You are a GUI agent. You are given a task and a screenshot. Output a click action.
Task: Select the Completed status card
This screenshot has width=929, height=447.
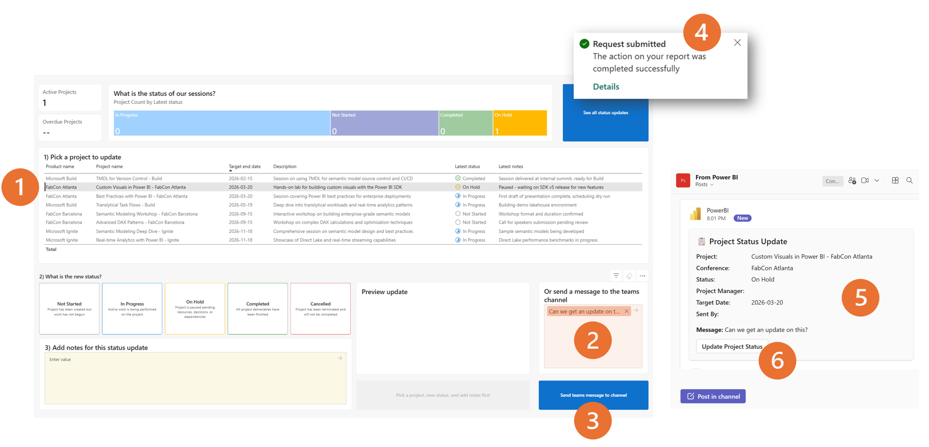[x=258, y=309]
